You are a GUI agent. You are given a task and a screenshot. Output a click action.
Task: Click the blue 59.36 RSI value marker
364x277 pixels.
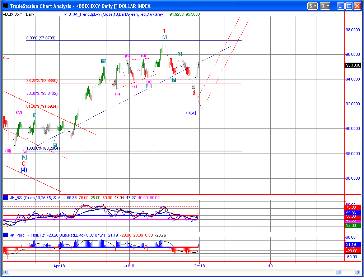(353, 213)
